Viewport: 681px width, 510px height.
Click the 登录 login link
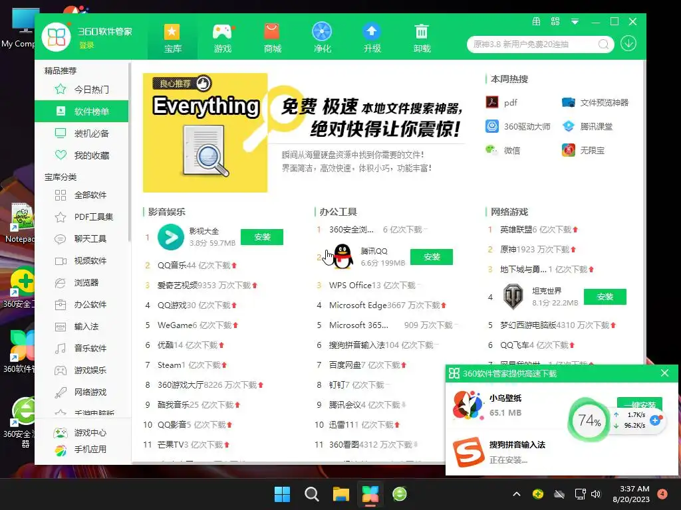pyautogui.click(x=86, y=45)
